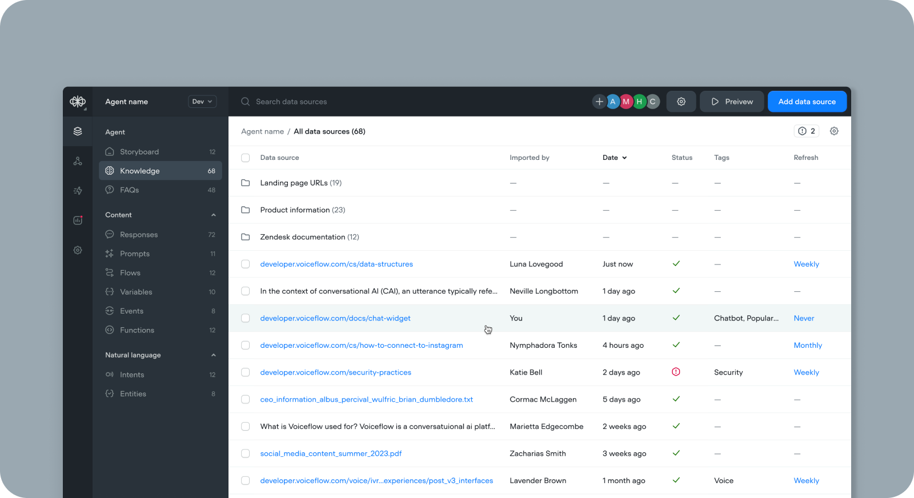Screen dimensions: 914x498
Task: Open Weekly refresh option for data-structures
Action: [806, 264]
